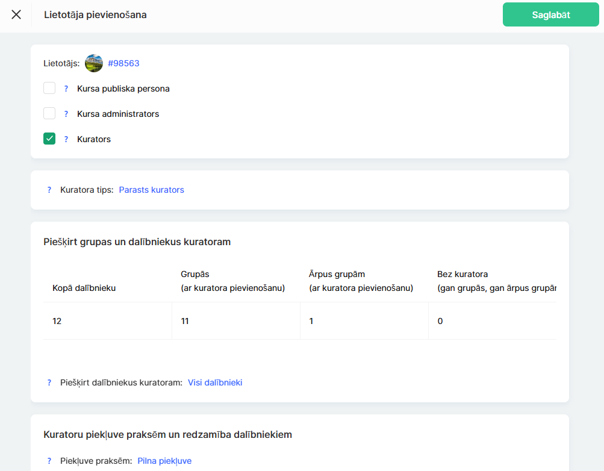The width and height of the screenshot is (604, 471).
Task: Click the Saglabāt button
Action: [550, 15]
